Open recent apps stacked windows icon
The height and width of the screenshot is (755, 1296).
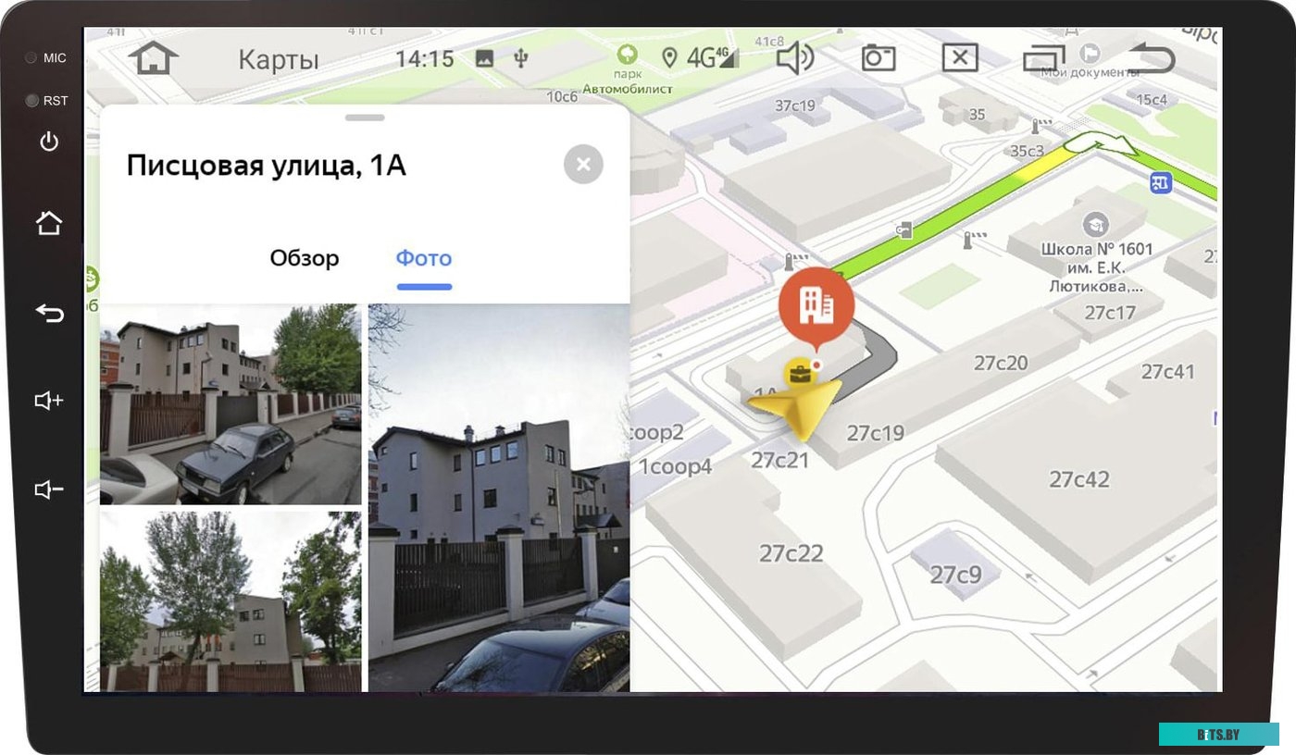(1043, 58)
